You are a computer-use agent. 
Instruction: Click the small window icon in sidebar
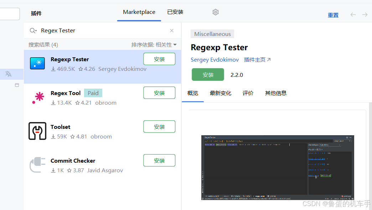(x=17, y=85)
